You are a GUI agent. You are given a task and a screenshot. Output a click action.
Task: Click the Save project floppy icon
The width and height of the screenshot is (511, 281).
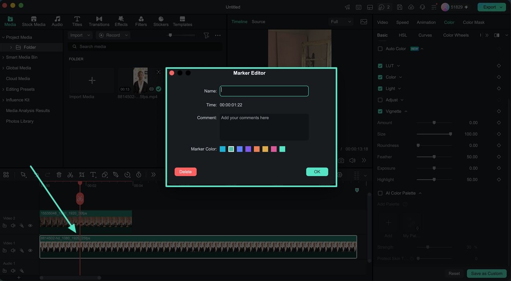[x=400, y=7]
